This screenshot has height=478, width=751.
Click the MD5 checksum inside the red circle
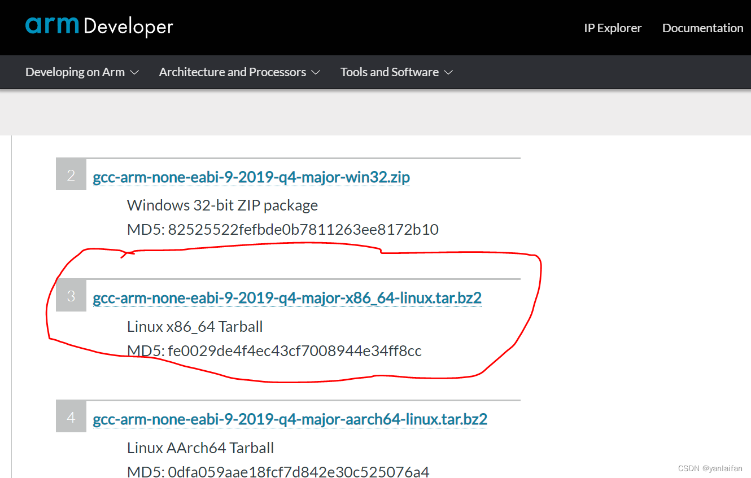274,350
